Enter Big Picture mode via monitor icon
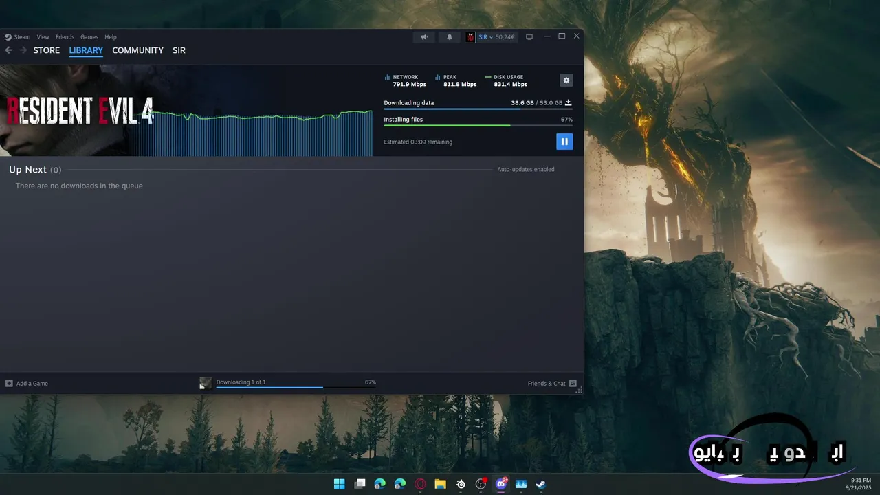Viewport: 880px width, 495px height. click(529, 37)
